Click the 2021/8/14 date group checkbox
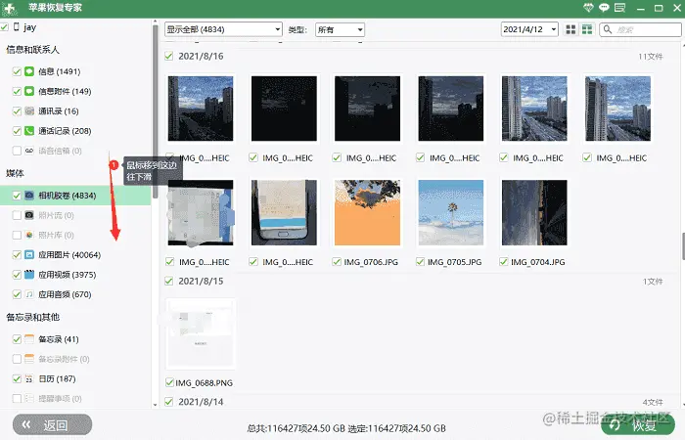Viewport: 685px width, 440px height. point(168,402)
